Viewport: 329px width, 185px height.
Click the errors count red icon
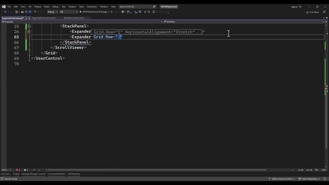coord(17,170)
